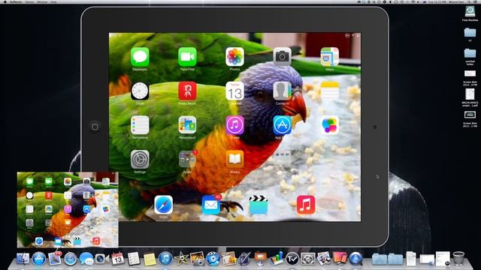Click the small mirrored iPad preview thumbnail
The height and width of the screenshot is (270, 481).
click(x=68, y=210)
